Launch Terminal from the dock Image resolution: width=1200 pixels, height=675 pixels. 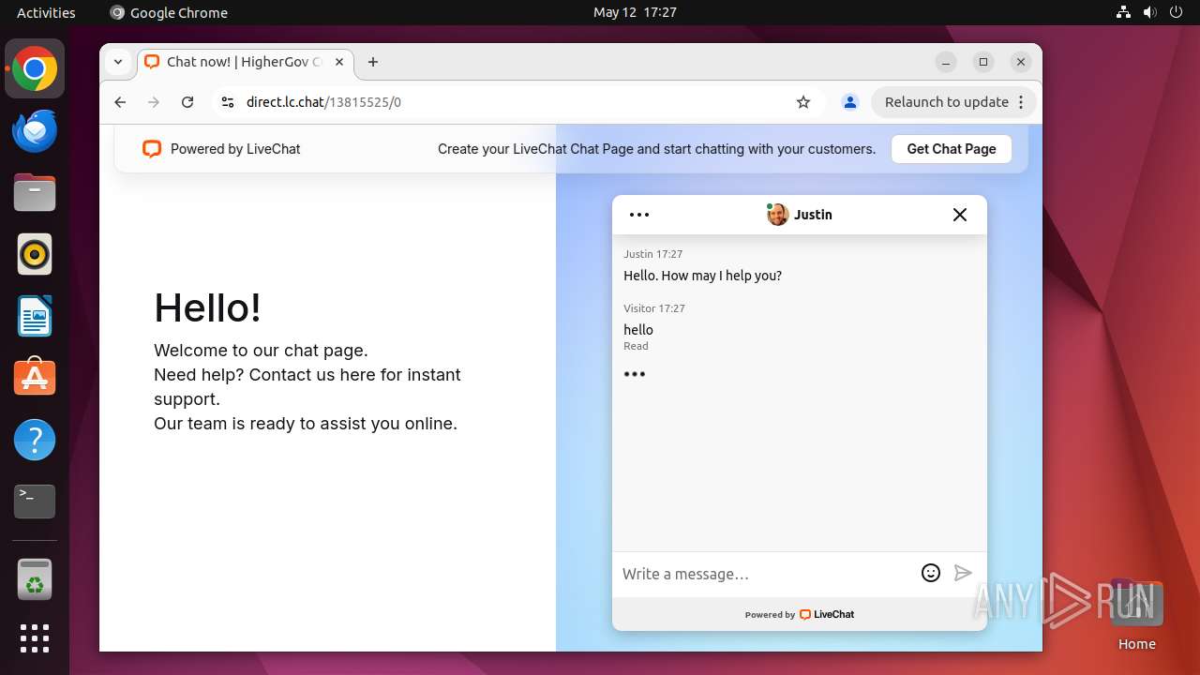(35, 502)
